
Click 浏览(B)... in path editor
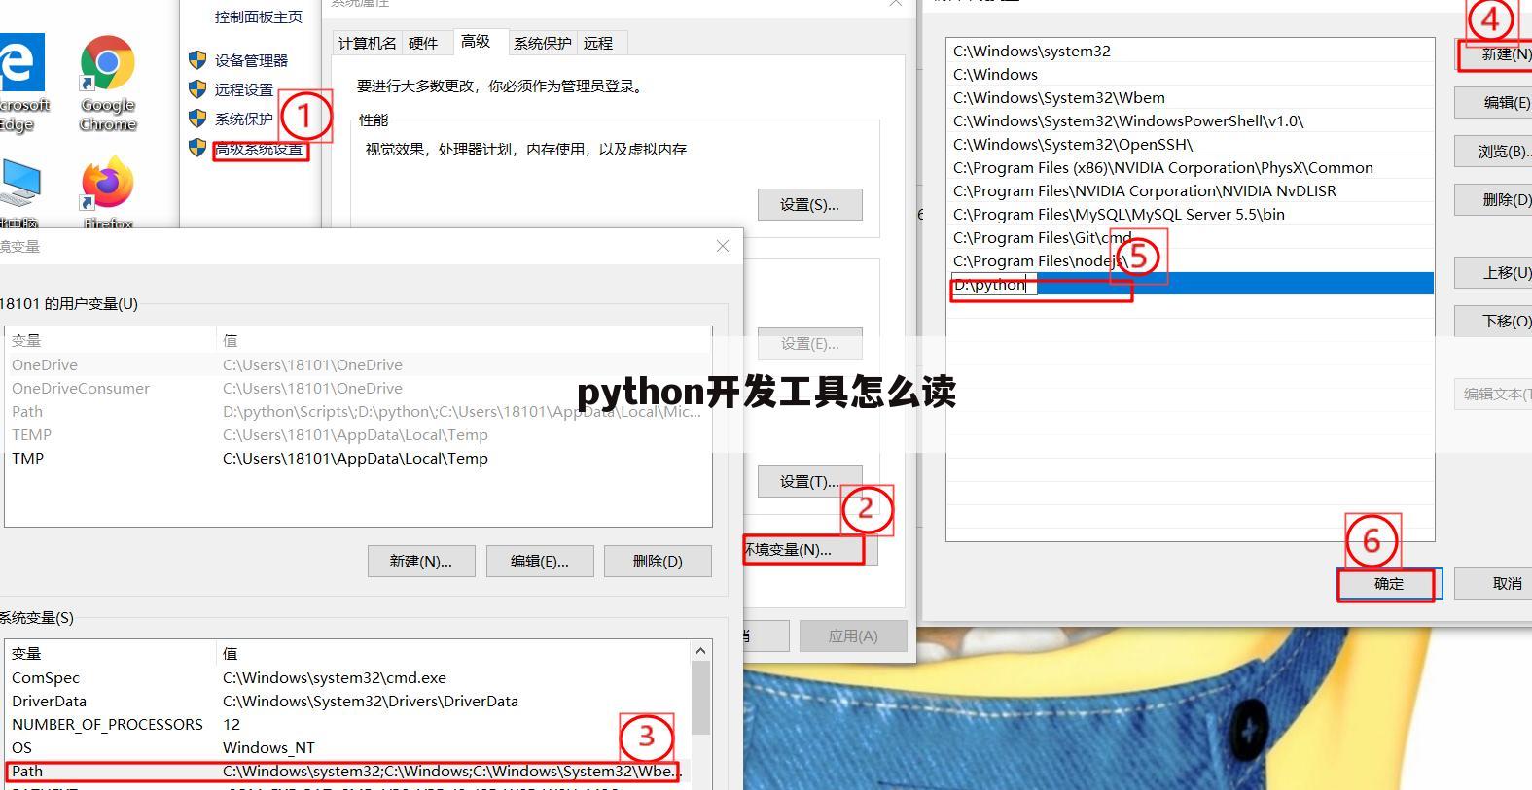(1494, 151)
